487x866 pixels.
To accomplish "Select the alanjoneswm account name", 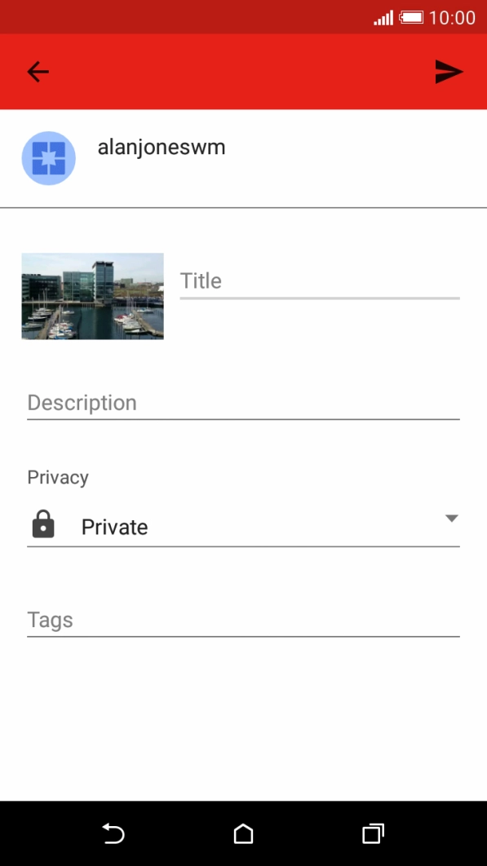I will click(162, 148).
